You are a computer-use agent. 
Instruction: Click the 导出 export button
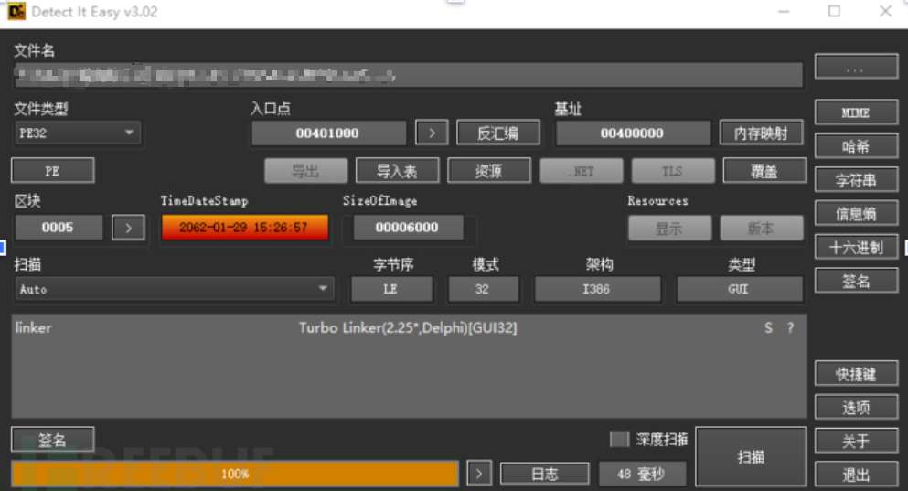click(x=305, y=171)
